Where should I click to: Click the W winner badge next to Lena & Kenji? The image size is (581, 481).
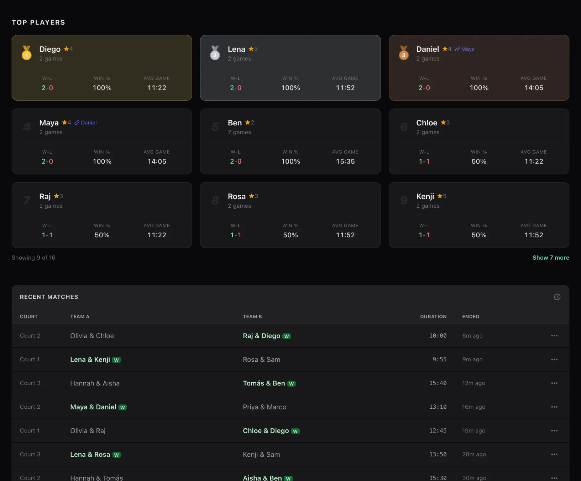[116, 360]
